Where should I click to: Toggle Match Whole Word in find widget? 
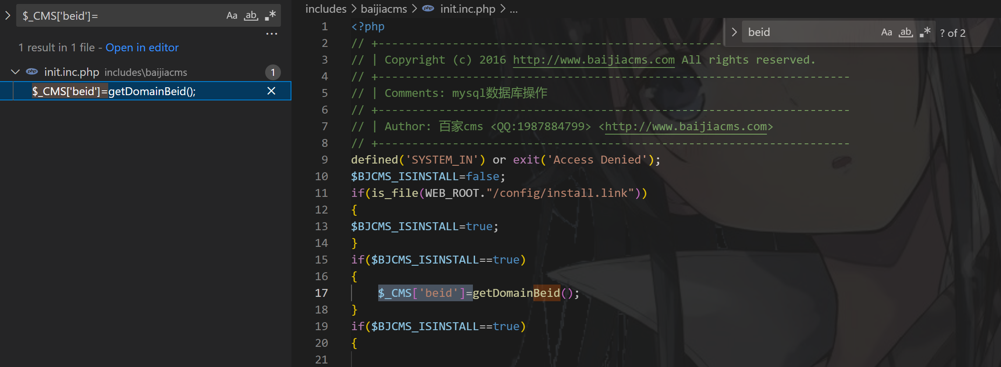coord(906,32)
